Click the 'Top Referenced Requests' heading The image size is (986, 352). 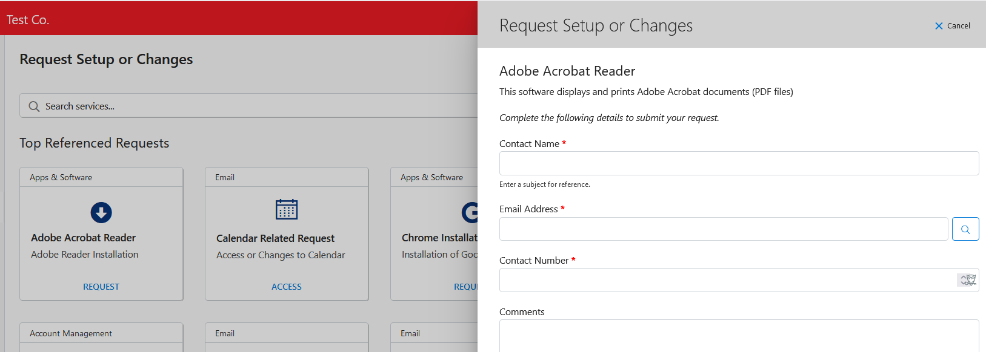coord(95,143)
